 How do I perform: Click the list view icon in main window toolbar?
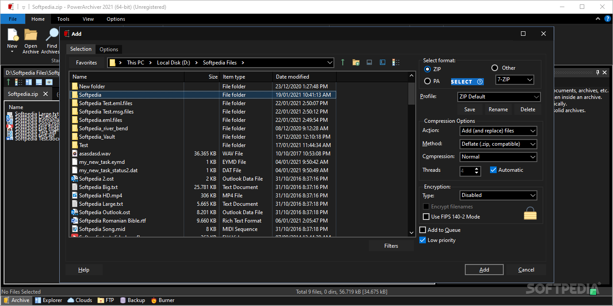pos(19,82)
